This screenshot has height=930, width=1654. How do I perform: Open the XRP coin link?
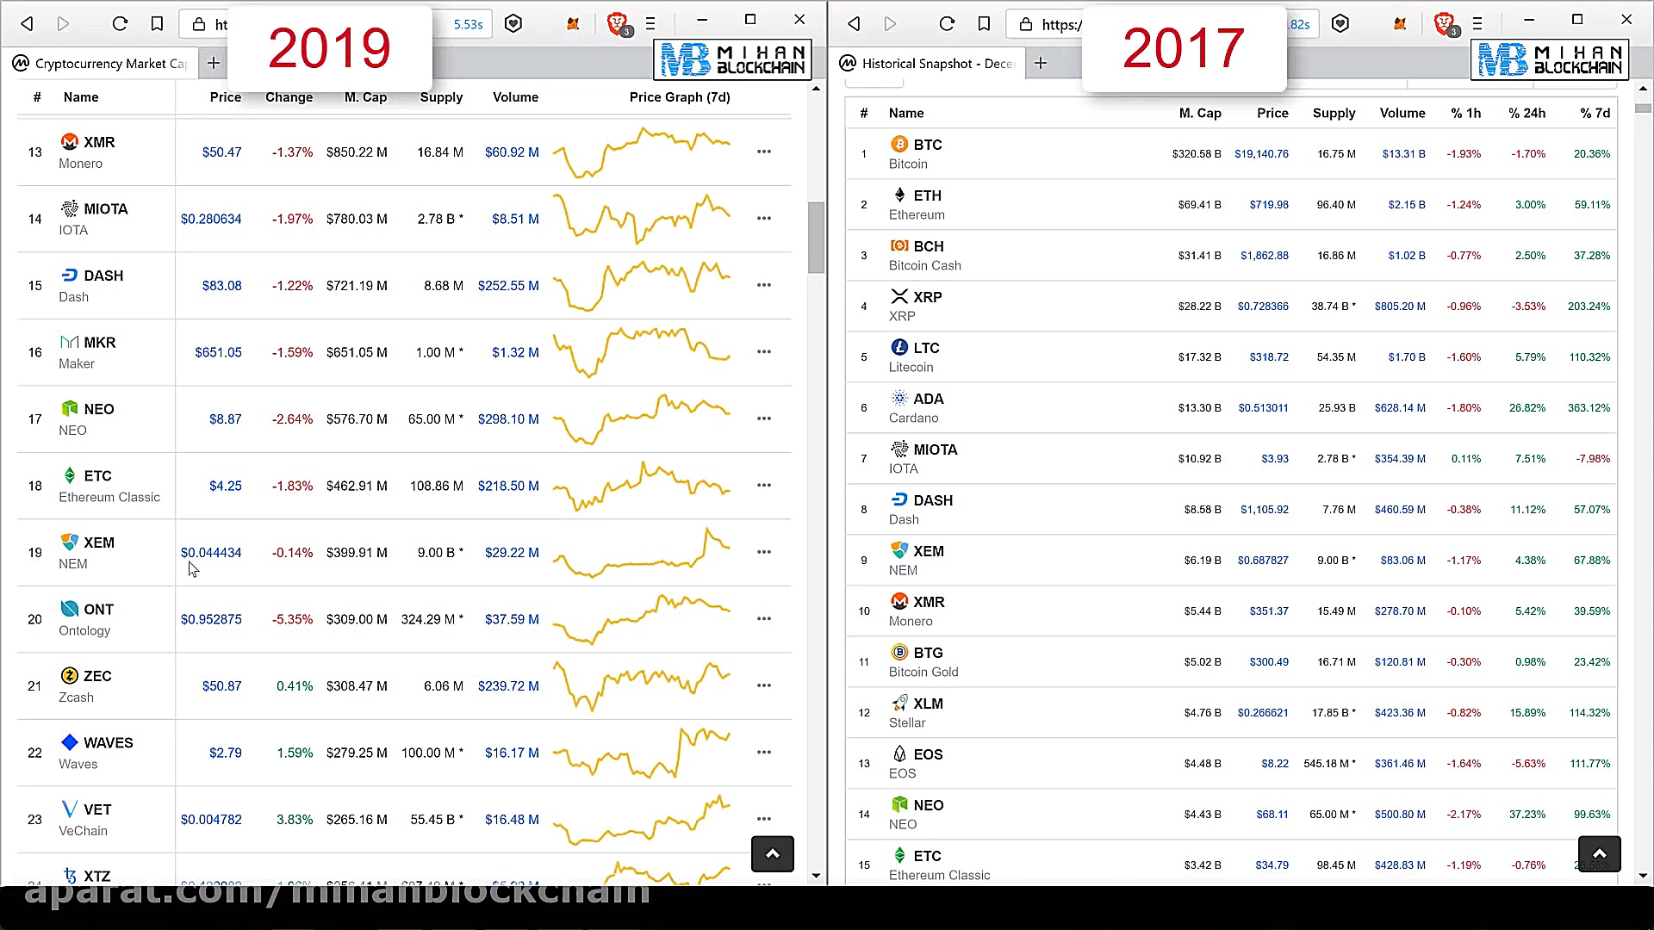click(928, 297)
